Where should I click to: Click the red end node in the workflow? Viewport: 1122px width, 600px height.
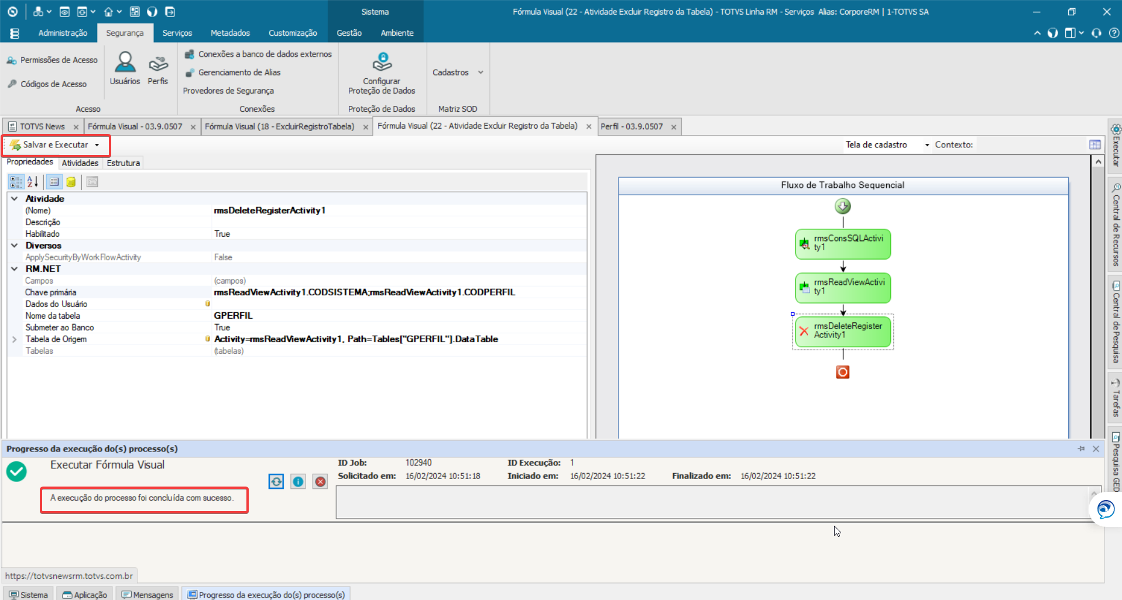pyautogui.click(x=843, y=372)
